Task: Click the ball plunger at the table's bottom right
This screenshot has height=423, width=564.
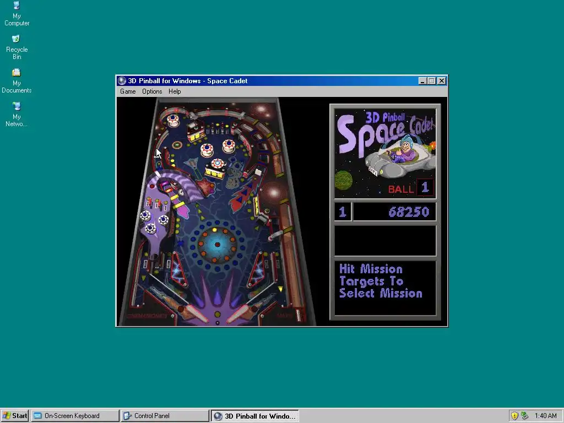Action: (x=298, y=314)
